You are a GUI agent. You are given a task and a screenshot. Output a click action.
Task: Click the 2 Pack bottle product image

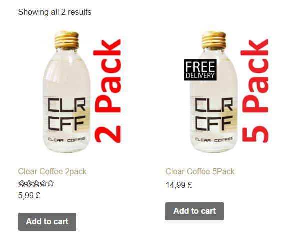coord(81,92)
